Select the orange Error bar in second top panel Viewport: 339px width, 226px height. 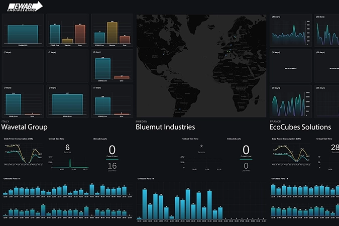point(80,34)
